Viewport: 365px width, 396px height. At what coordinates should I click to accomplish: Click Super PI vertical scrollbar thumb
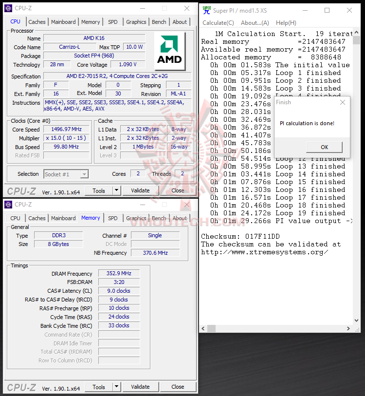coord(356,40)
